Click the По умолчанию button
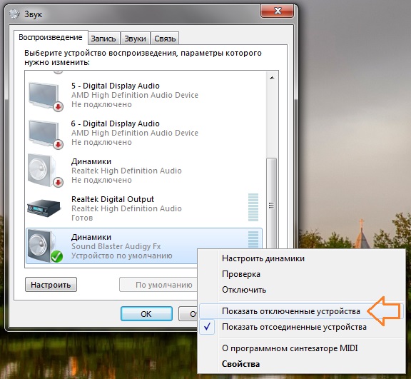Viewport: 411px width, 379px height. [x=158, y=285]
